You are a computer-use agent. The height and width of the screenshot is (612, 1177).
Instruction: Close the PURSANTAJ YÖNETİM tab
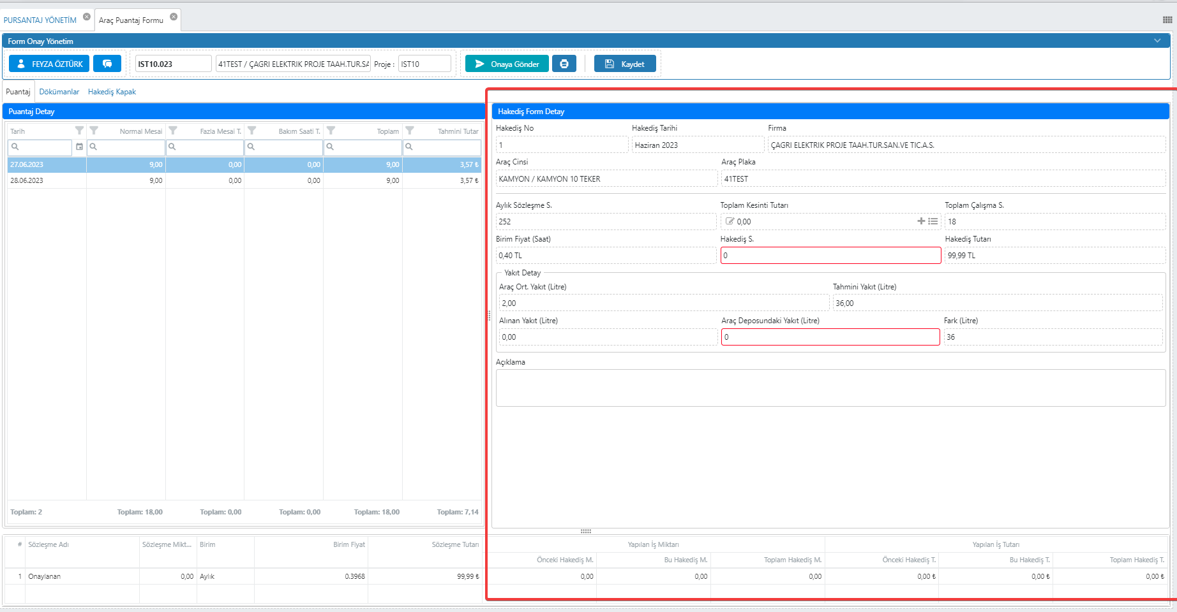click(87, 17)
